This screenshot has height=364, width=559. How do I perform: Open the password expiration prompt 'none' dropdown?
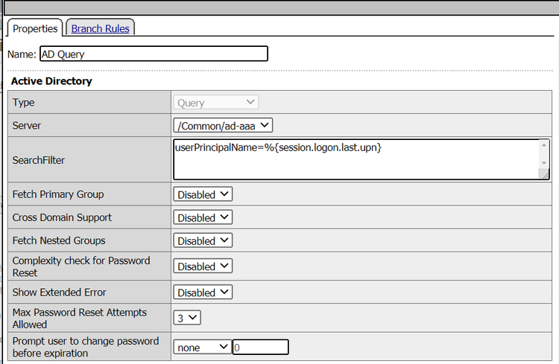[203, 347]
